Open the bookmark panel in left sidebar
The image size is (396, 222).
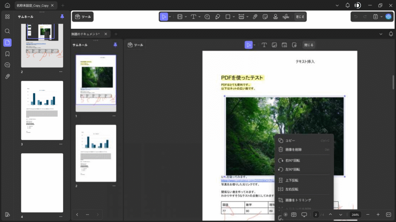click(x=7, y=54)
